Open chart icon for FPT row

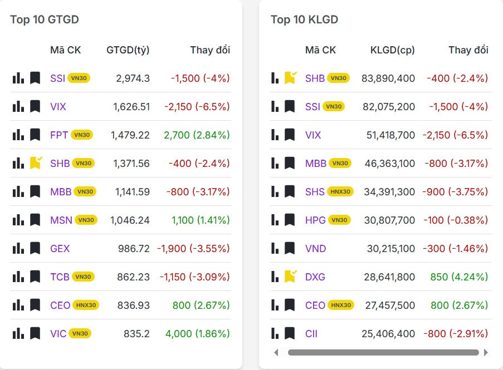(18, 135)
